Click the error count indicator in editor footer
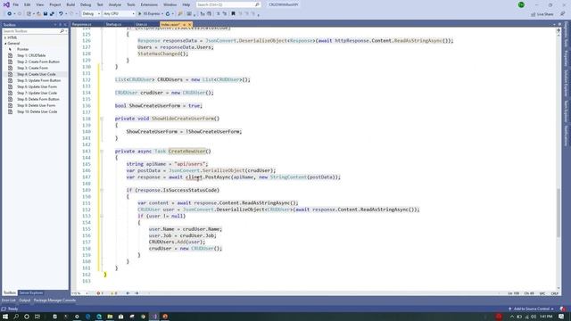Viewport: 571px width, 321px height. (99, 293)
